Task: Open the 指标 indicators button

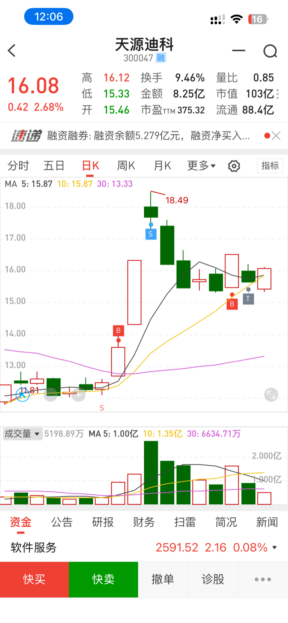Action: coord(270,166)
